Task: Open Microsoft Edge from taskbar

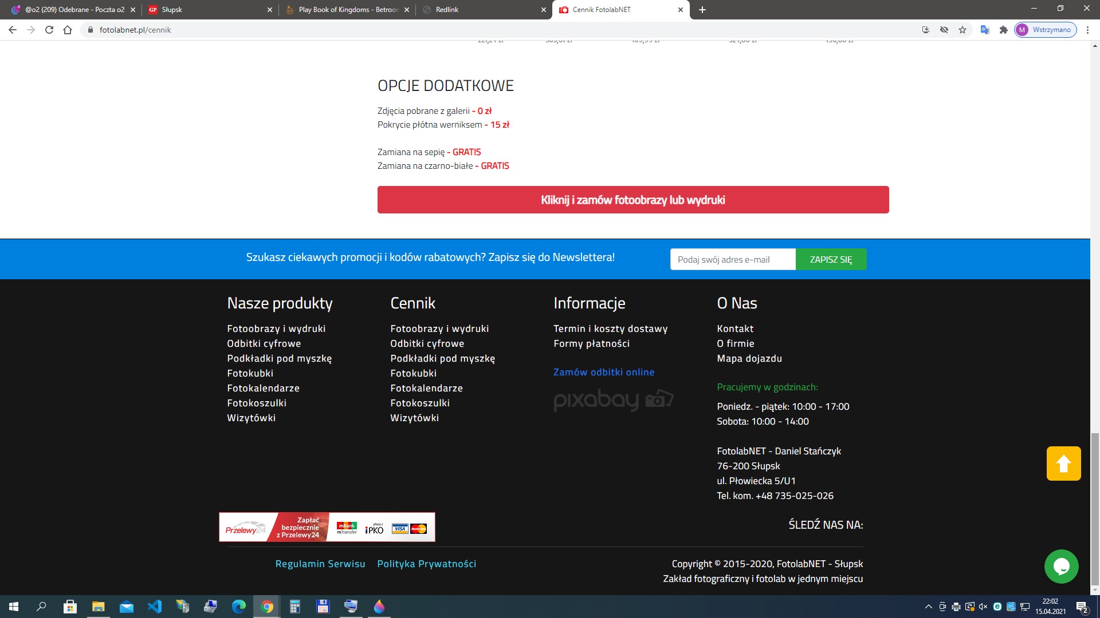Action: tap(239, 607)
